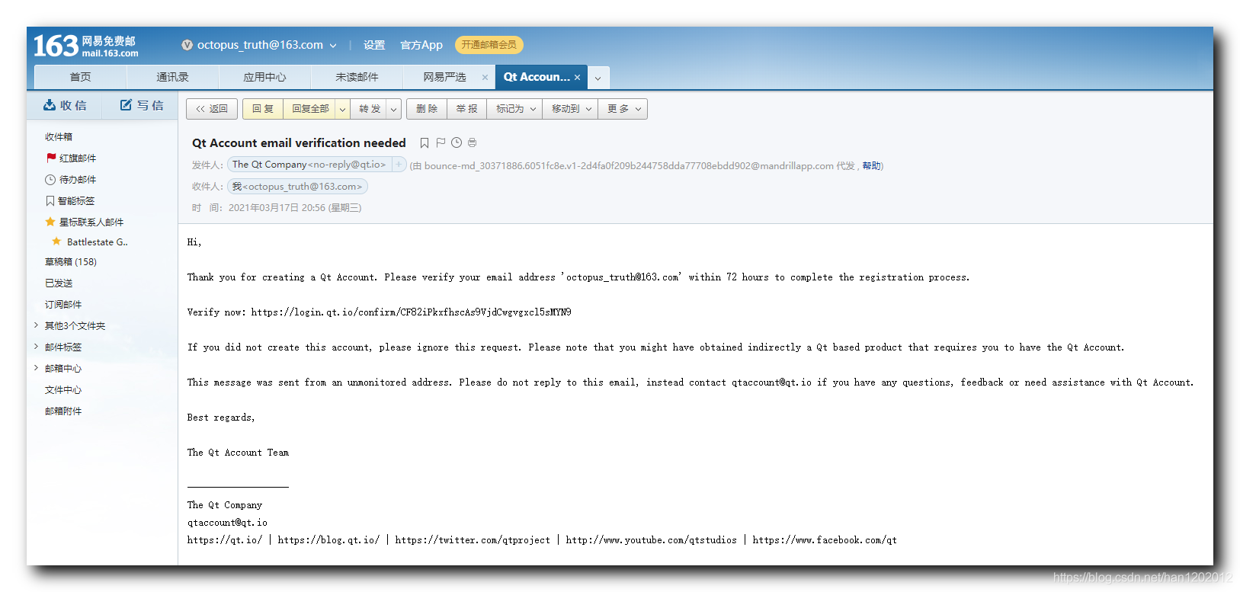Open https://qt.io/ footer link

pyautogui.click(x=225, y=540)
